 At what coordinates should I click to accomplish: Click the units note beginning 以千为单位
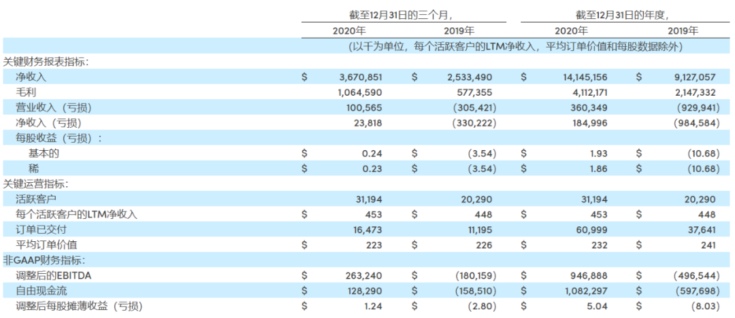[514, 47]
